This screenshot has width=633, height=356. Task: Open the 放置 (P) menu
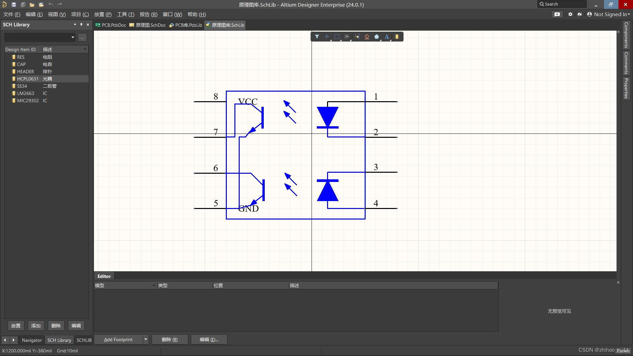103,14
